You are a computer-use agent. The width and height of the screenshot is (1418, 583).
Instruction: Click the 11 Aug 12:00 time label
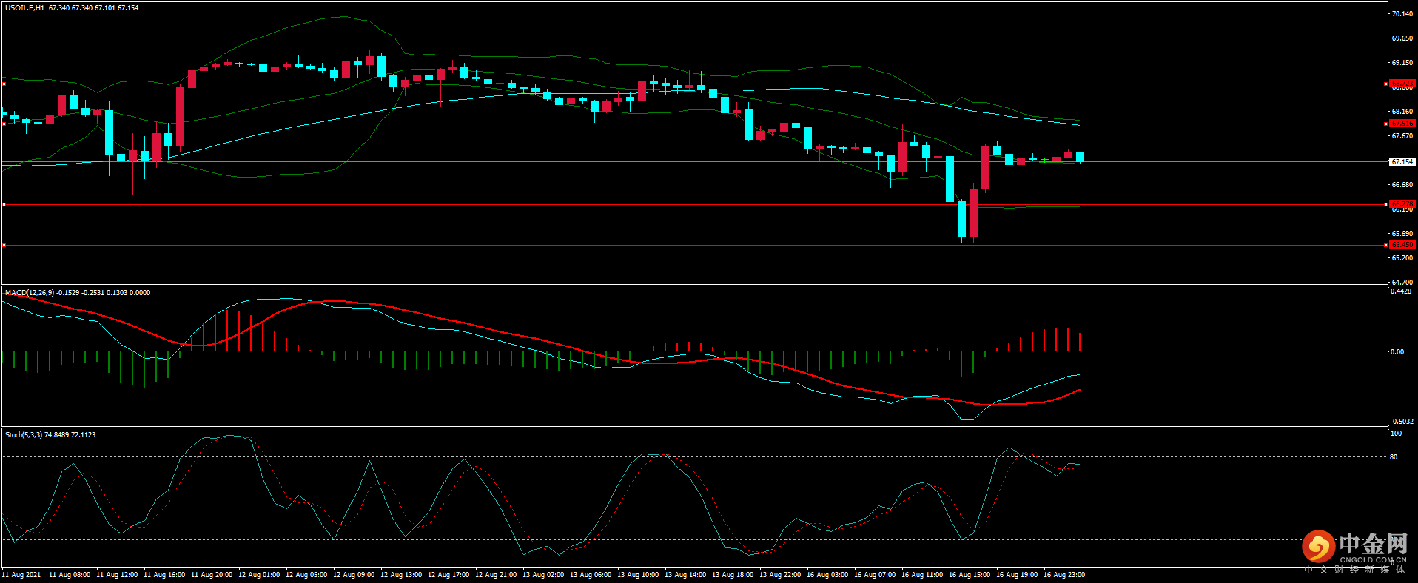[117, 575]
